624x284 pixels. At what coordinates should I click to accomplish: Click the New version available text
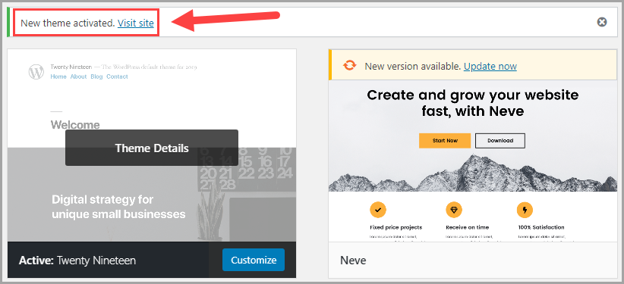coord(413,67)
